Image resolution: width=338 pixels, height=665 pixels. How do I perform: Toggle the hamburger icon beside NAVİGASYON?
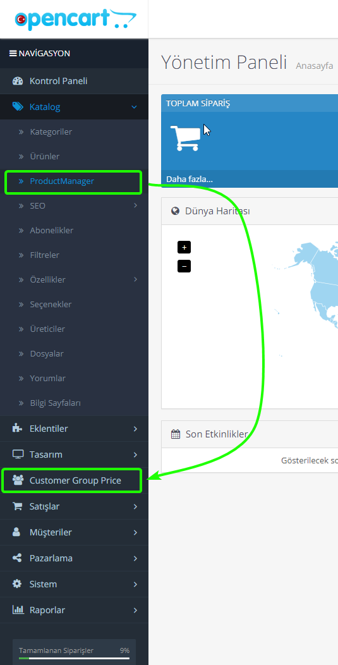pos(13,54)
